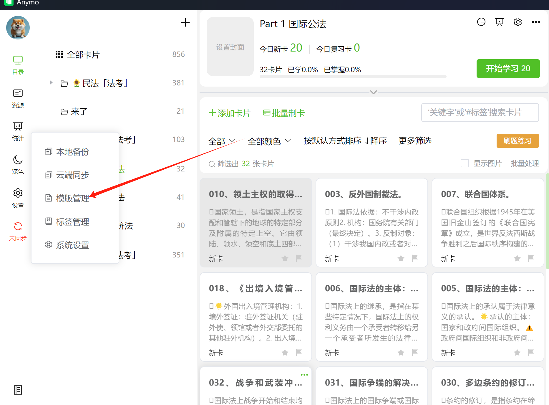
Task: Open 系统设置 from settings menu
Action: click(x=67, y=245)
